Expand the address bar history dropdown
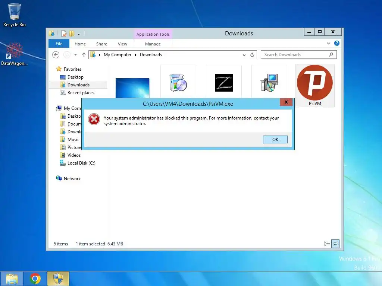The width and height of the screenshot is (382, 286). 244,55
